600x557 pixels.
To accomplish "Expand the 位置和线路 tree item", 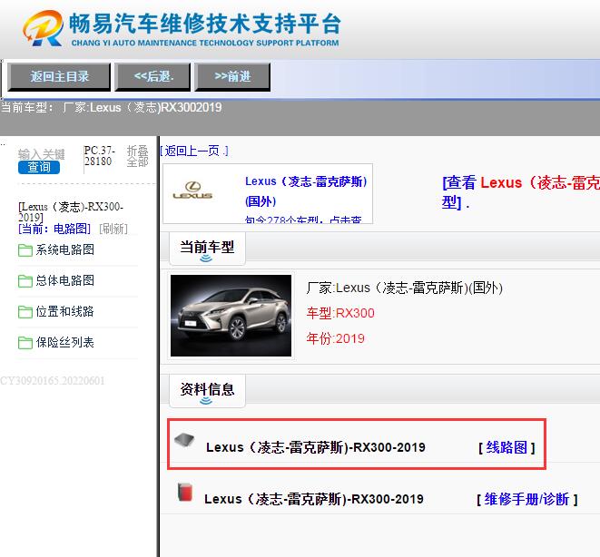I will click(x=64, y=312).
